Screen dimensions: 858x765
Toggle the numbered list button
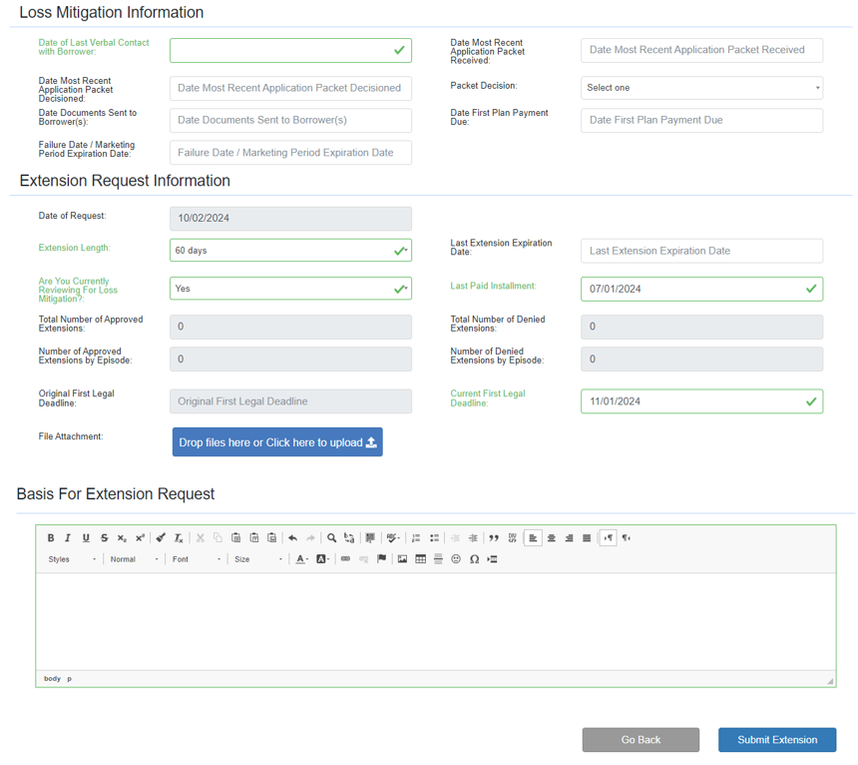point(416,538)
